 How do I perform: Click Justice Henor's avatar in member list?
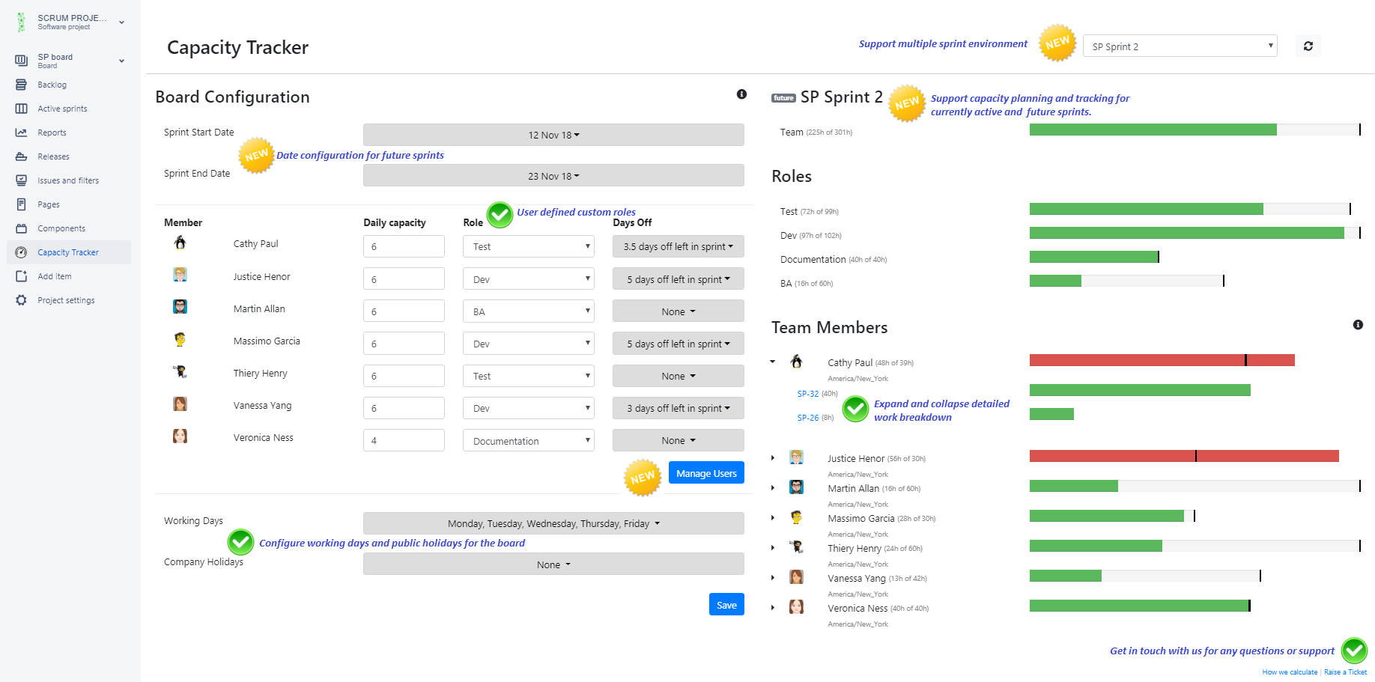click(x=180, y=275)
